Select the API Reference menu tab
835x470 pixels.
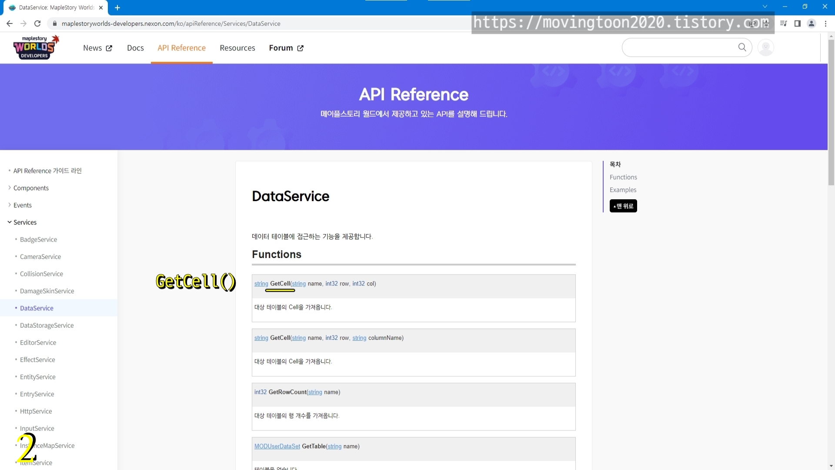coord(181,48)
